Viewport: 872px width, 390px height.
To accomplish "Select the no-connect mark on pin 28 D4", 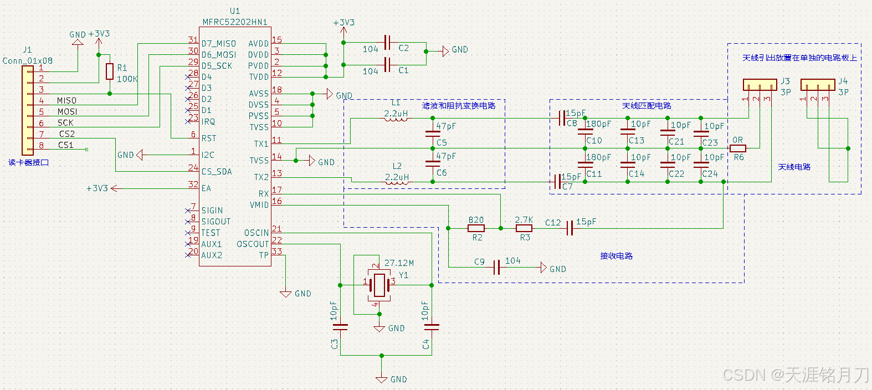I will (x=188, y=77).
